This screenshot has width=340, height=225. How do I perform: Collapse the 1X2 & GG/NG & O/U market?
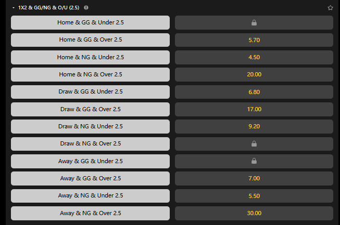[x=14, y=8]
